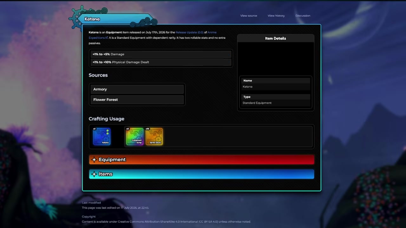Follow the Anime Expeditions external link
This screenshot has height=228, width=406.
(x=98, y=38)
